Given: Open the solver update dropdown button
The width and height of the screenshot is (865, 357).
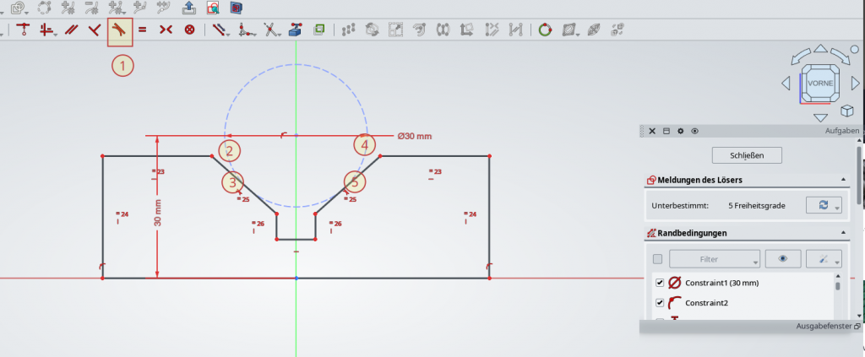Looking at the screenshot, I should (x=824, y=206).
